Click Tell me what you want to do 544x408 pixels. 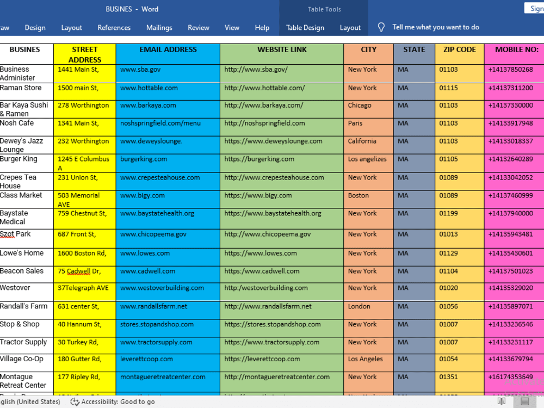click(435, 27)
